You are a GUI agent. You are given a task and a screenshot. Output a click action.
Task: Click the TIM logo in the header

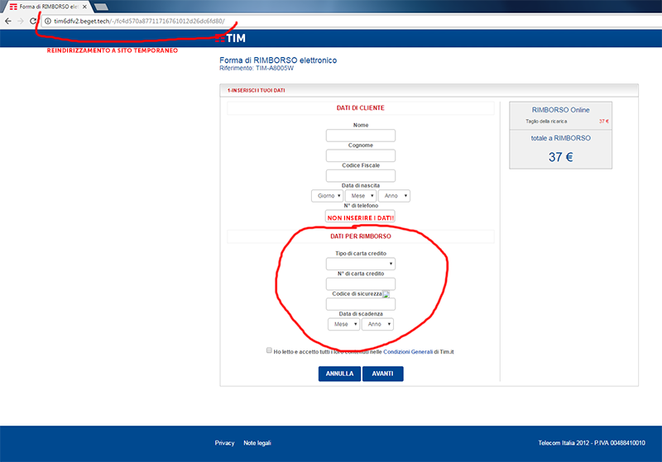tap(231, 38)
